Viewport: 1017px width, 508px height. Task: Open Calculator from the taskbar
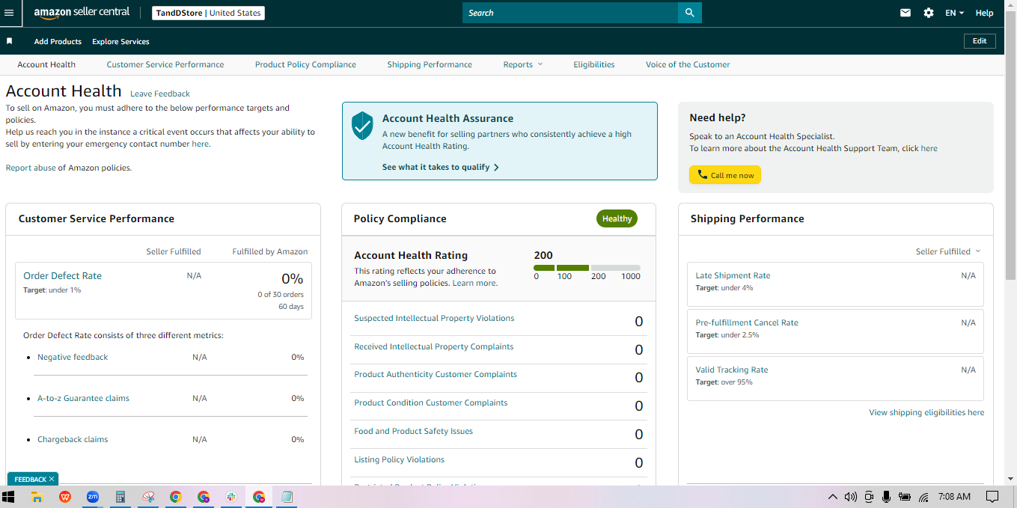click(120, 497)
